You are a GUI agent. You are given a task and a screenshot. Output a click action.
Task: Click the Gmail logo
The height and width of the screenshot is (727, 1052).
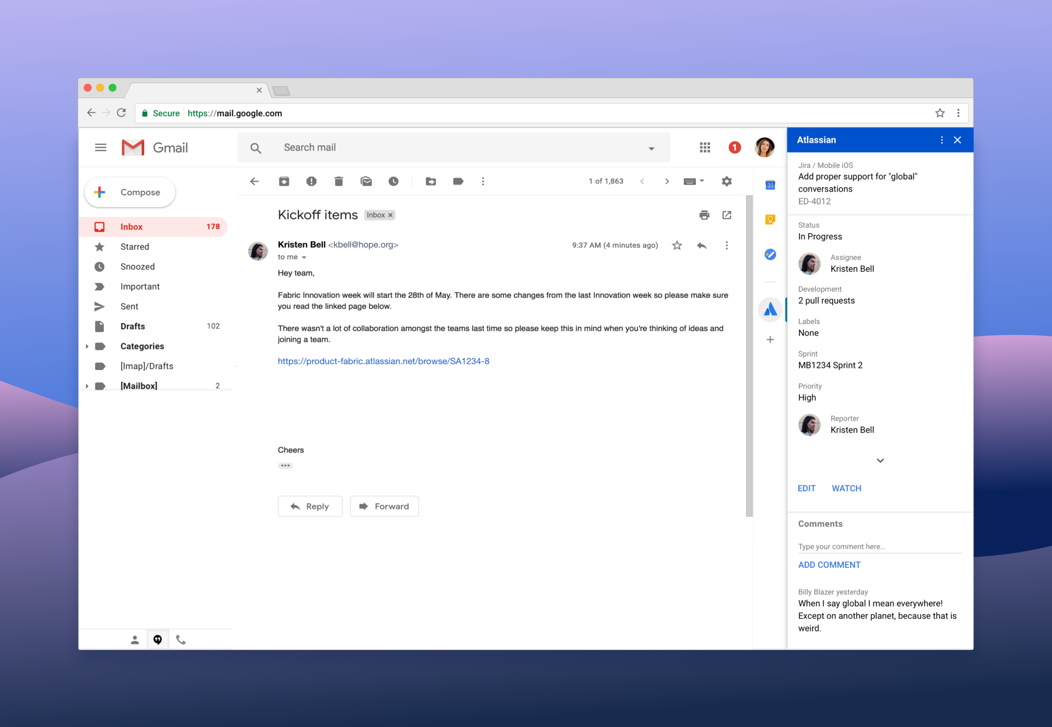[x=155, y=147]
